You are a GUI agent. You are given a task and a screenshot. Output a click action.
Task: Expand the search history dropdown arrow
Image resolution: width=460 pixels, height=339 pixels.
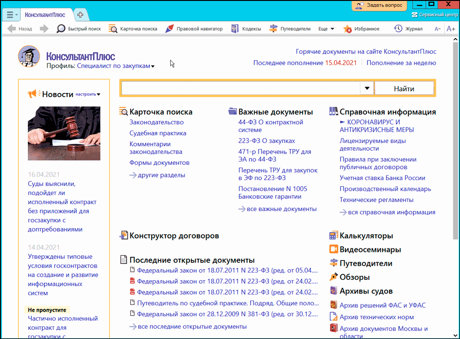tap(367, 88)
